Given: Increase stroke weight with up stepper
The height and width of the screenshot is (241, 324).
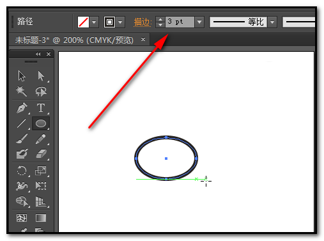Looking at the screenshot, I should (x=160, y=19).
